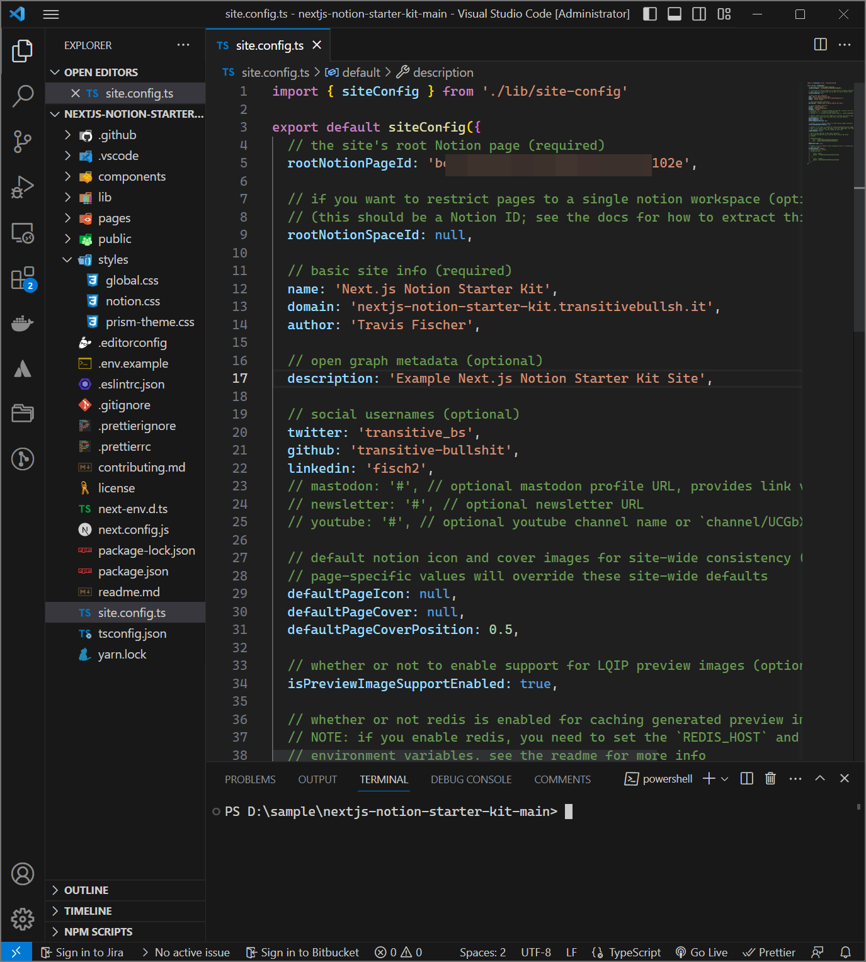Create a new terminal with plus icon
The width and height of the screenshot is (866, 962).
click(709, 779)
